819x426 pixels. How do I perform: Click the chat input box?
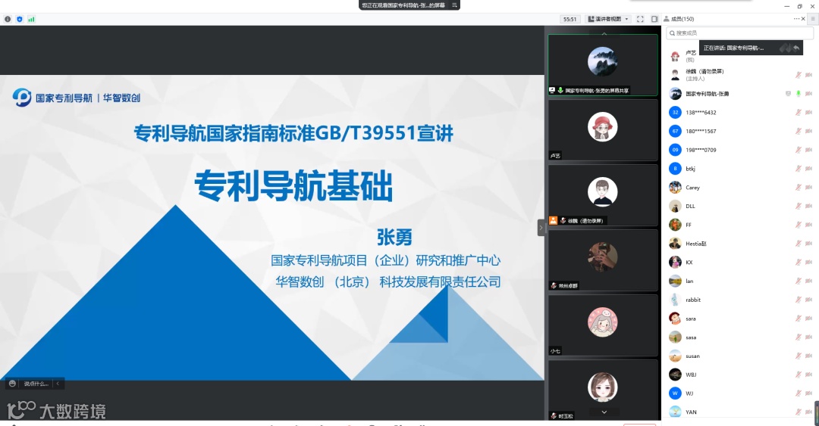(x=36, y=384)
